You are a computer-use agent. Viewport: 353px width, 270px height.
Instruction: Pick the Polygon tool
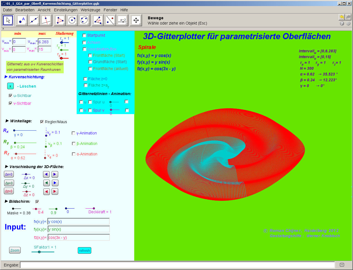60,20
